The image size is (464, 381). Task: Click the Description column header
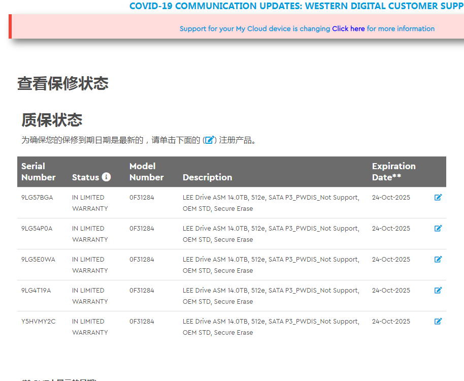208,177
